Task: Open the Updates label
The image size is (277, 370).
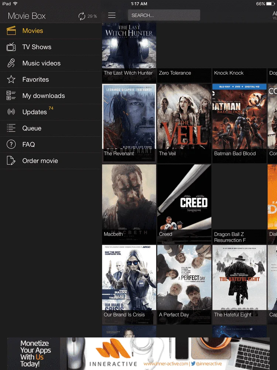Action: [35, 112]
